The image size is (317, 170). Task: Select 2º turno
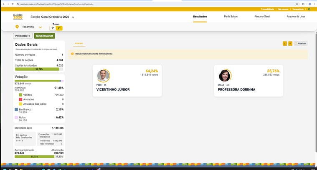(59, 28)
